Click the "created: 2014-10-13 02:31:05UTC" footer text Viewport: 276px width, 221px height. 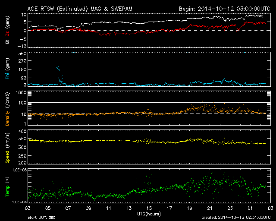coord(236,218)
